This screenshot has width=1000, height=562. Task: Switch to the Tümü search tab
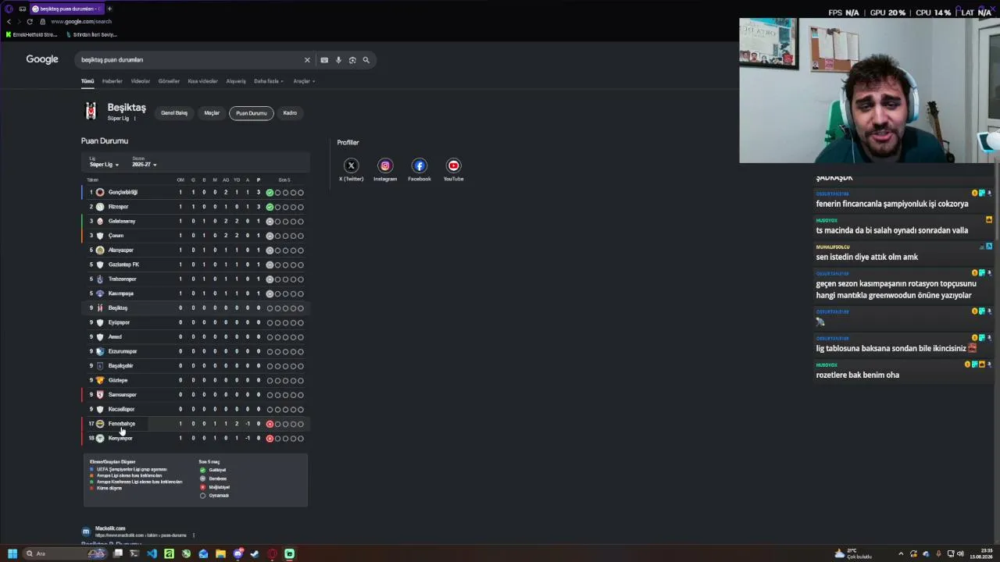87,81
